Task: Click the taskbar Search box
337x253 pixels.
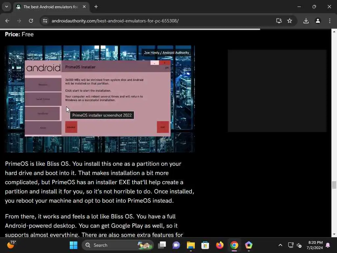Action: [118, 245]
